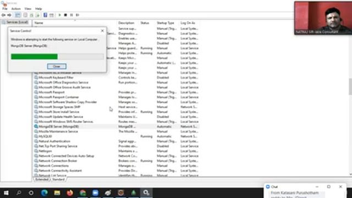
Task: Sort by the Startup Type column header
Action: click(166, 23)
